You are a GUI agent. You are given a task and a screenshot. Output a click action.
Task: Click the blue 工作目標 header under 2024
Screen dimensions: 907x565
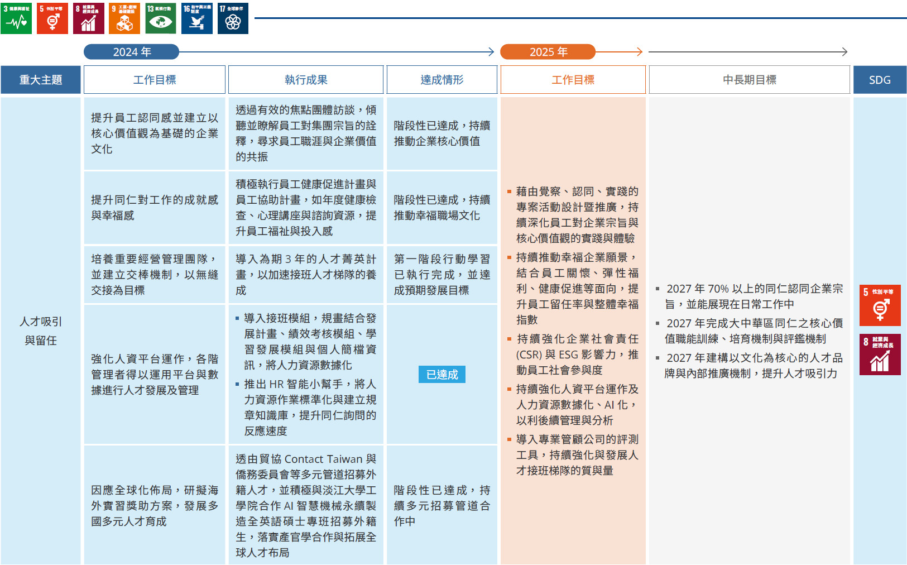click(155, 80)
